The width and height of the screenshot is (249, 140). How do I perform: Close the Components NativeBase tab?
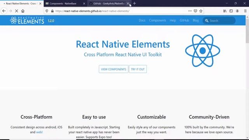point(84,3)
